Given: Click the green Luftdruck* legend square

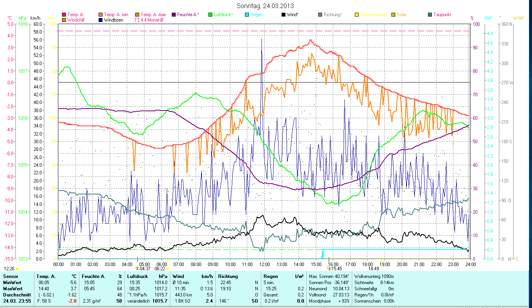Looking at the screenshot, I should pyautogui.click(x=210, y=15).
